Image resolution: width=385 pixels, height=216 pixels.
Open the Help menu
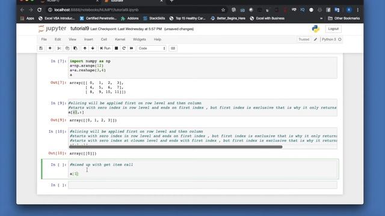point(158,39)
